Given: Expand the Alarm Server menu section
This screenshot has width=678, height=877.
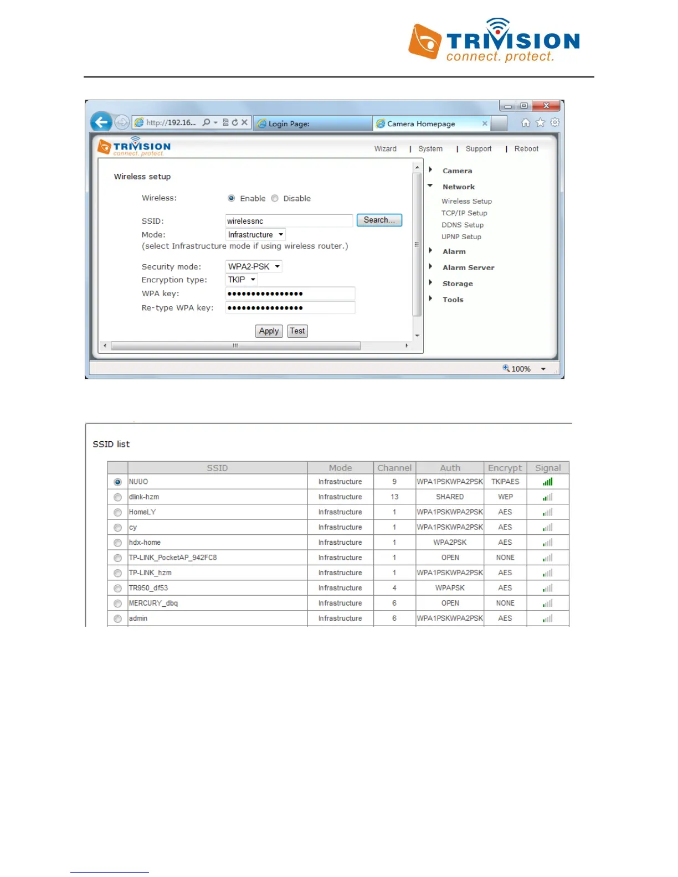Looking at the screenshot, I should click(x=430, y=267).
